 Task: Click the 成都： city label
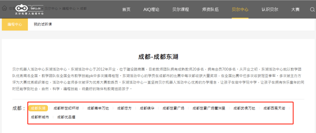coord(18,108)
